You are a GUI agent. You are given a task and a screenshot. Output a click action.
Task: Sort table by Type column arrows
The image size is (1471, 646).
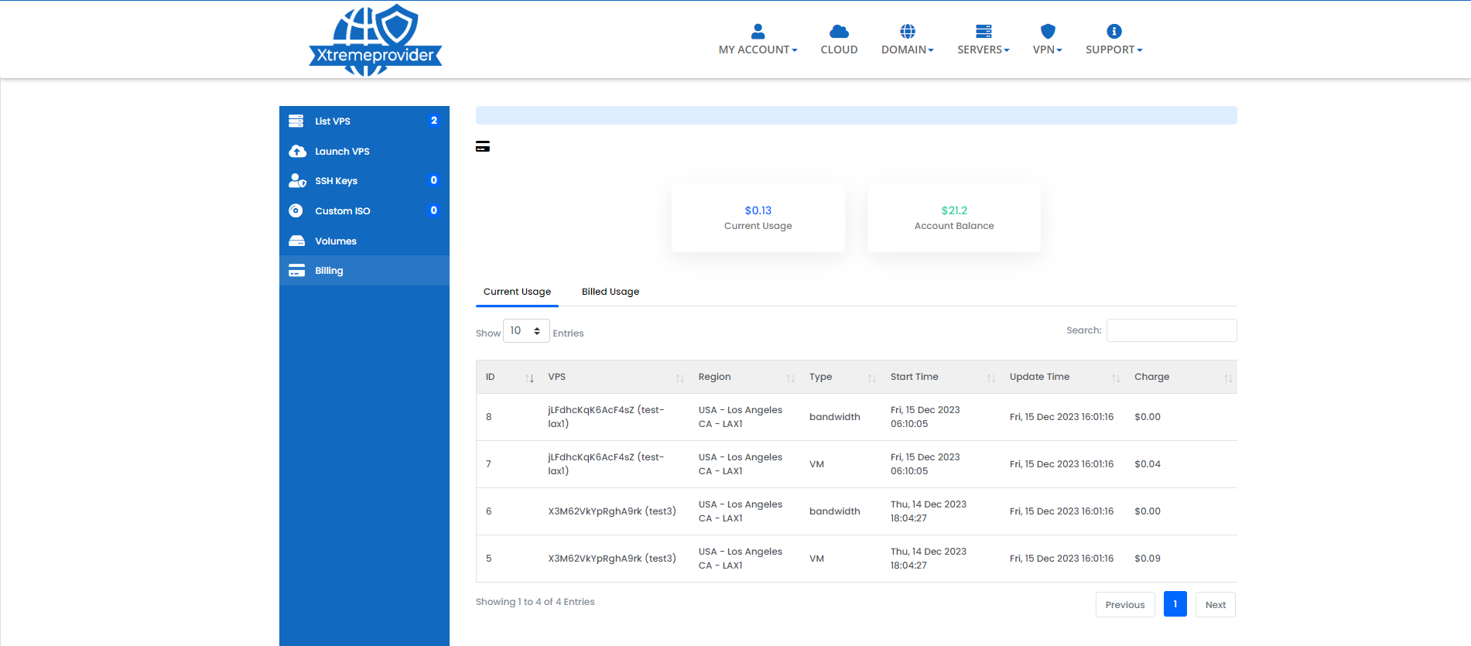872,378
